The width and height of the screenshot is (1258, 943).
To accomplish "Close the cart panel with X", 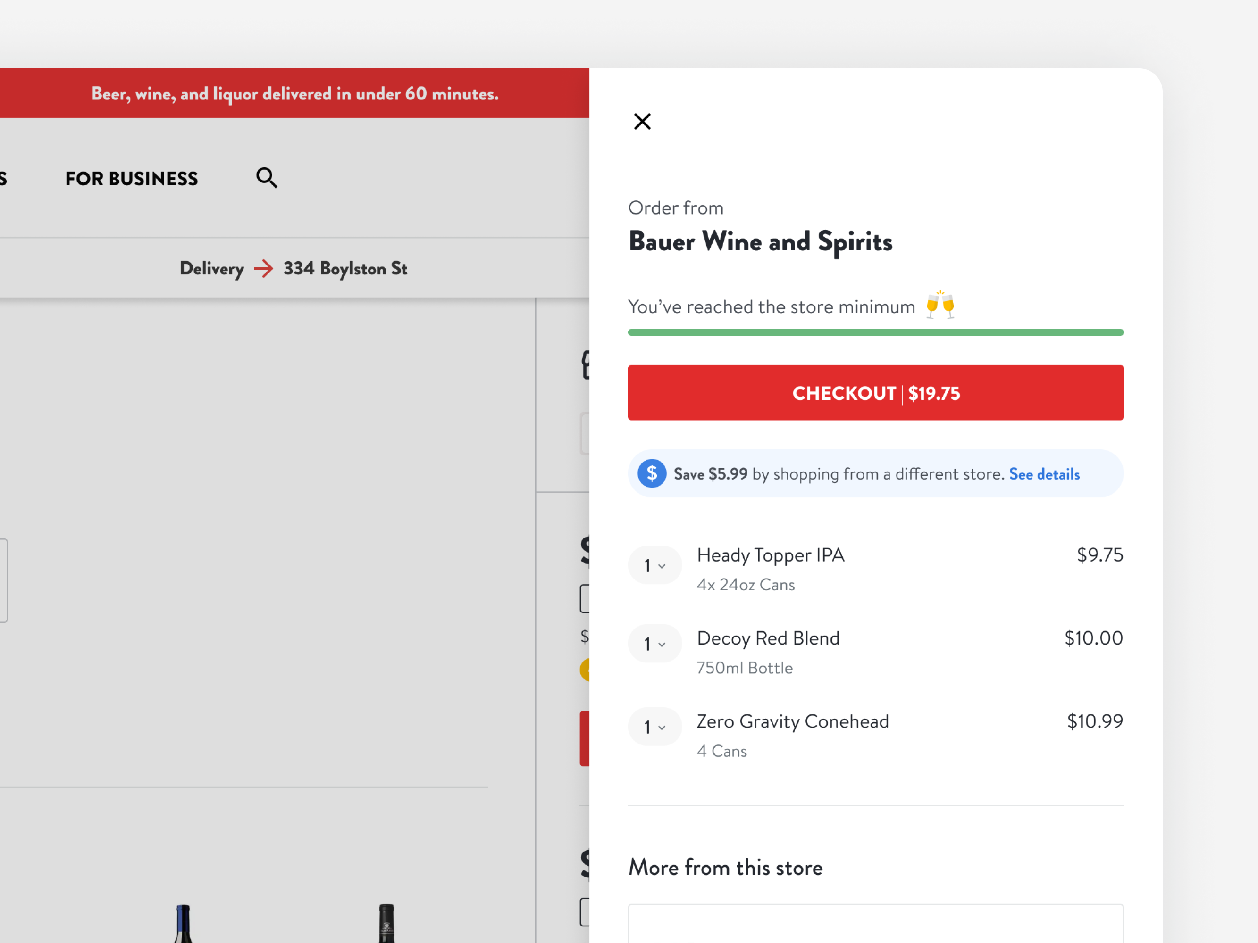I will (642, 121).
